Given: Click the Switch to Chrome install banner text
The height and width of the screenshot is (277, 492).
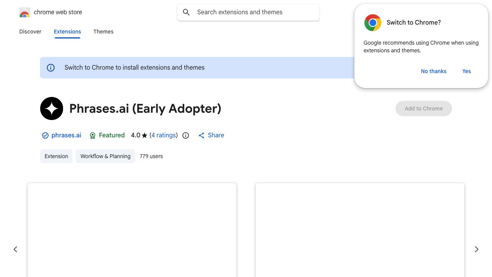Looking at the screenshot, I should (135, 68).
